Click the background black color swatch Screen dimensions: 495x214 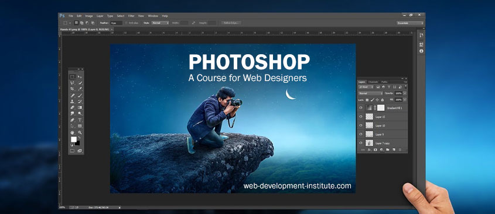tap(78, 143)
